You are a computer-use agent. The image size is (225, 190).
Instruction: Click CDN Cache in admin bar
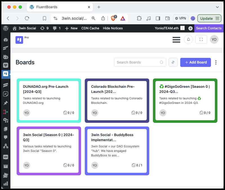[90, 28]
